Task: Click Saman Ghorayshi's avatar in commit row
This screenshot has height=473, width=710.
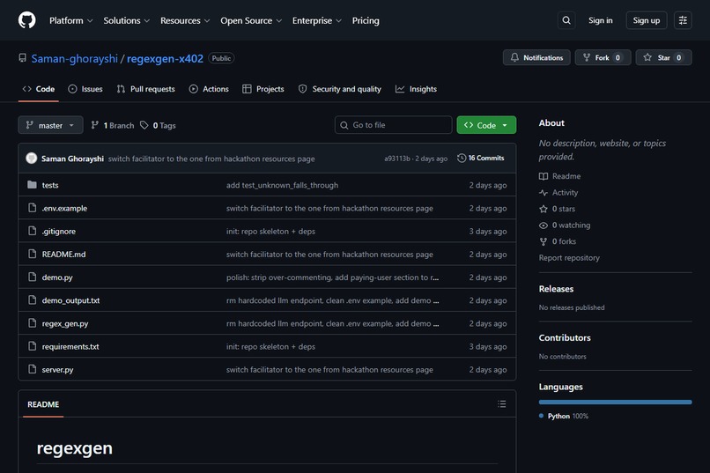Action: pyautogui.click(x=31, y=158)
